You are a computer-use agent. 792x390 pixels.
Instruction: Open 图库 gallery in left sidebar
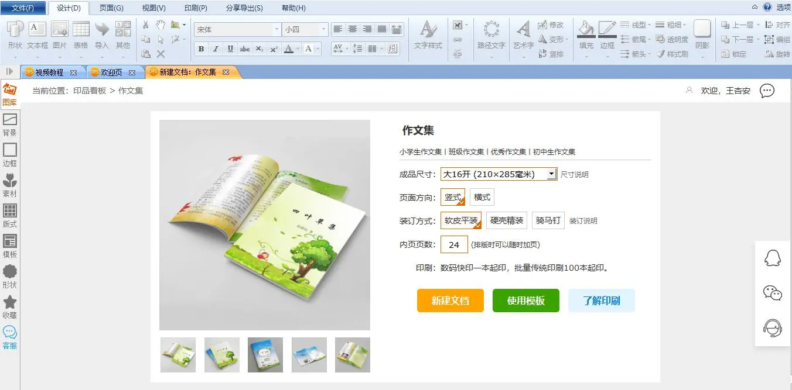pyautogui.click(x=10, y=95)
